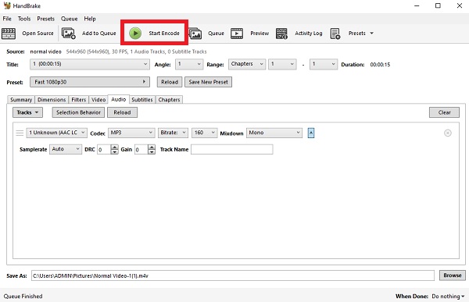Click the Queue toolbar label
This screenshot has width=469, height=302.
216,33
